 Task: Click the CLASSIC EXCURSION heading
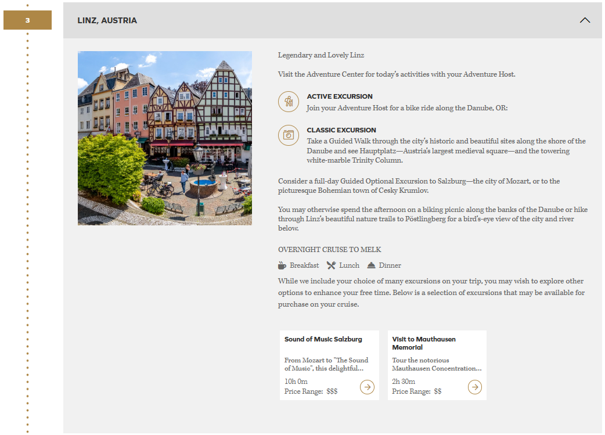coord(341,130)
